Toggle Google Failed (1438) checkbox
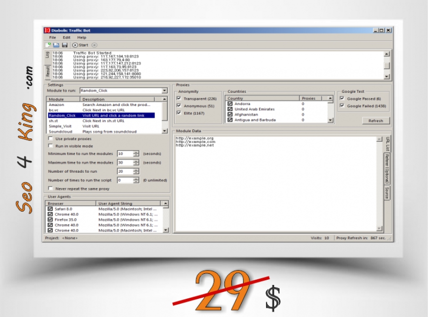The height and width of the screenshot is (317, 428). (342, 106)
